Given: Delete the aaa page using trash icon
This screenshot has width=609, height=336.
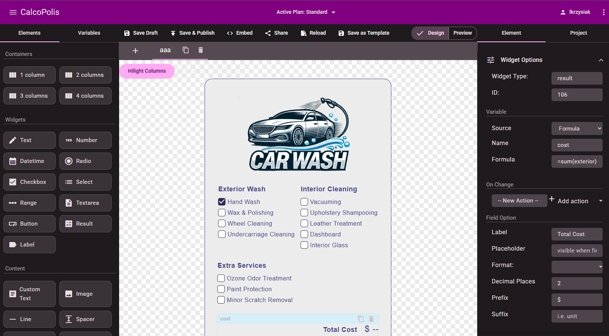Looking at the screenshot, I should 201,50.
